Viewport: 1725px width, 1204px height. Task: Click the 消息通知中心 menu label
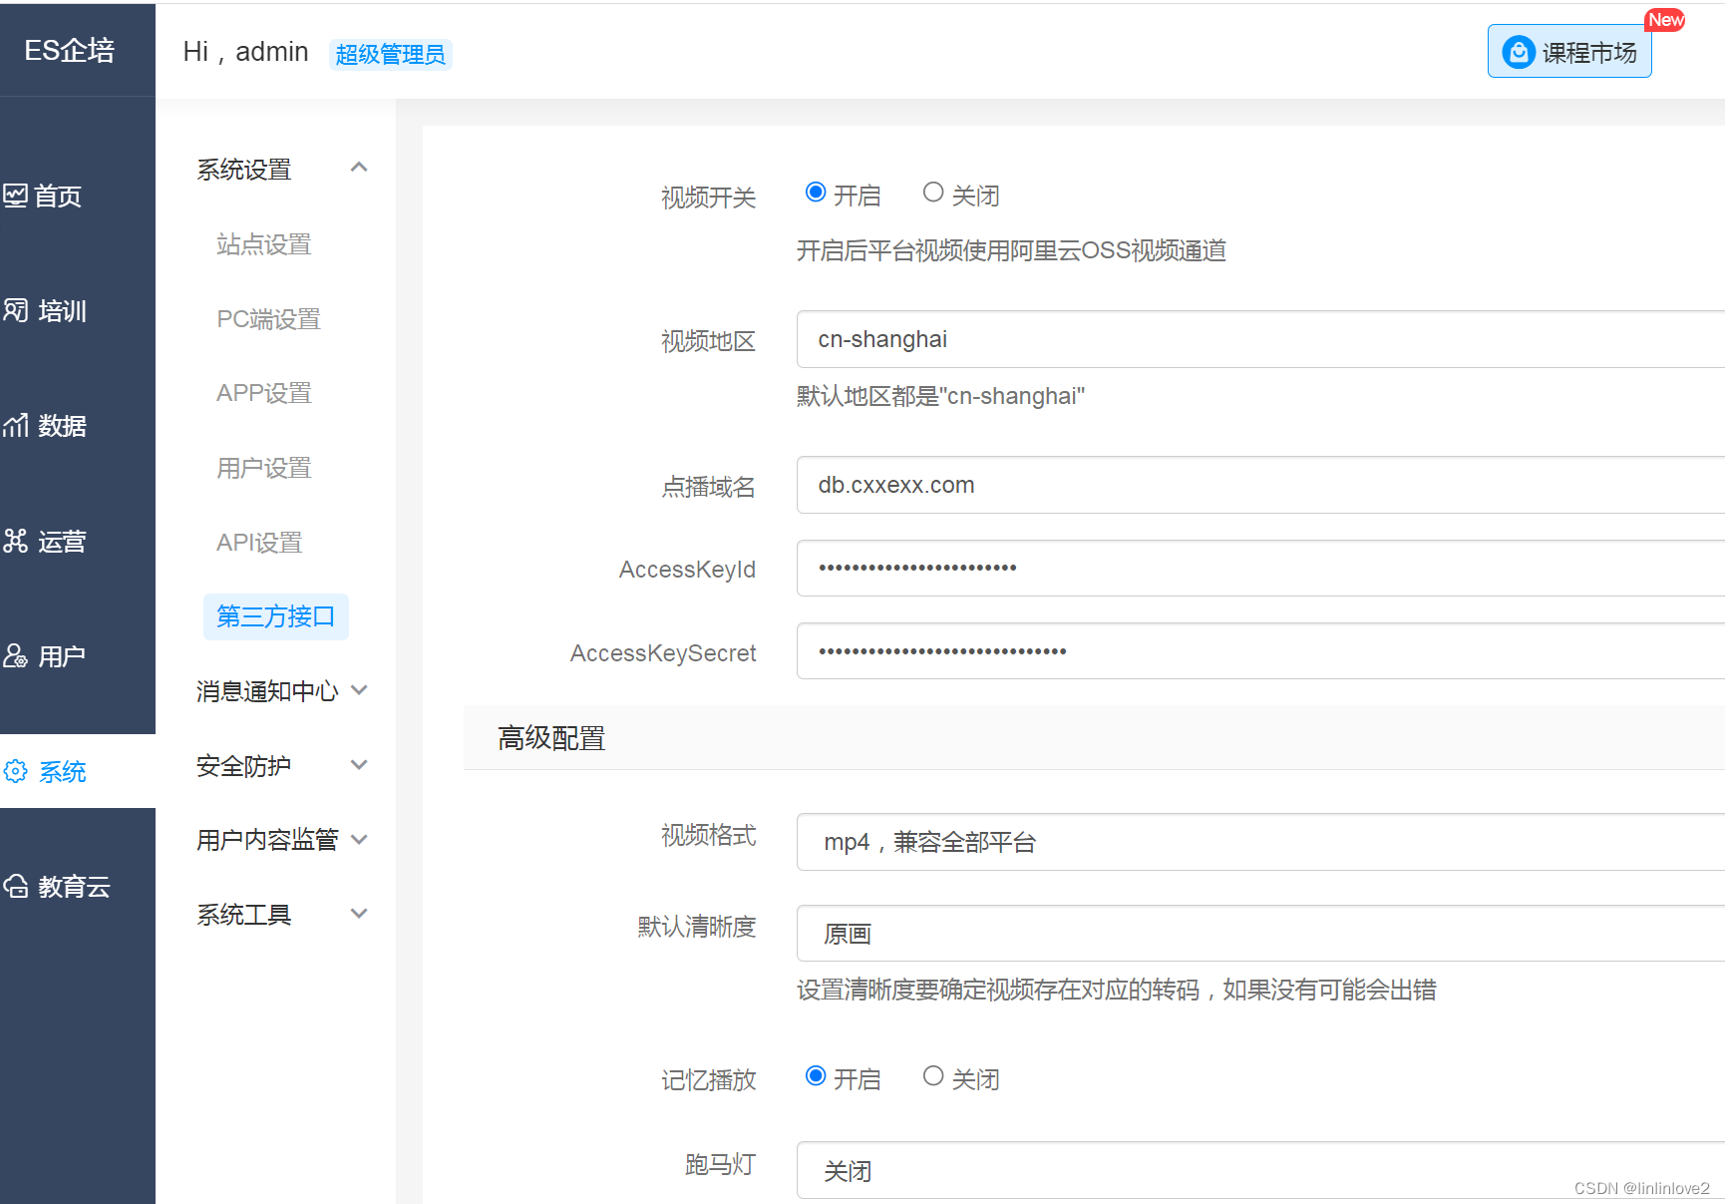(267, 691)
